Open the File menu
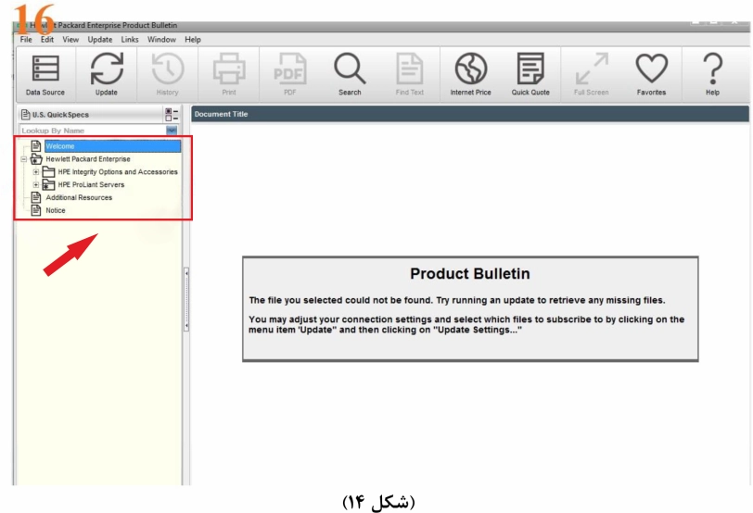The image size is (753, 513). (x=26, y=40)
